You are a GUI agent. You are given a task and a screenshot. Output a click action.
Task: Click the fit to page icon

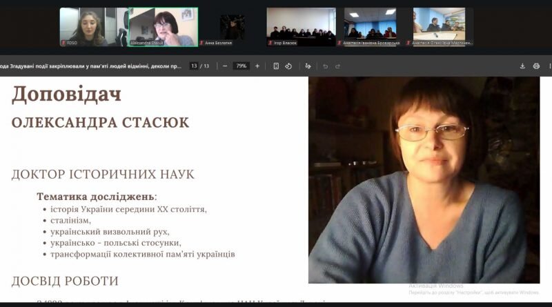276,66
